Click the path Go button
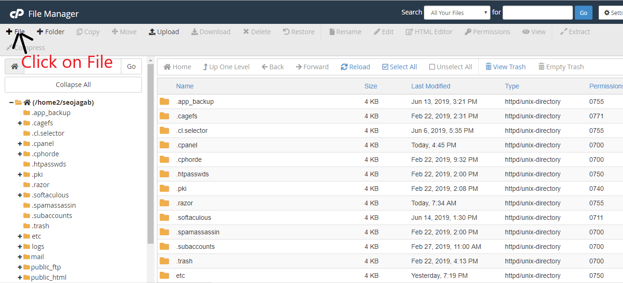This screenshot has height=283, width=623. point(132,66)
